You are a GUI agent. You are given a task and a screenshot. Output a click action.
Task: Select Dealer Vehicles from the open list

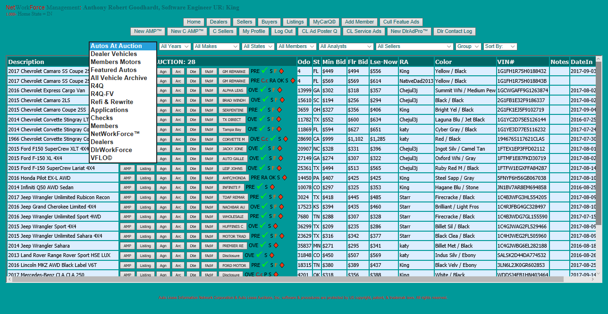(123, 54)
